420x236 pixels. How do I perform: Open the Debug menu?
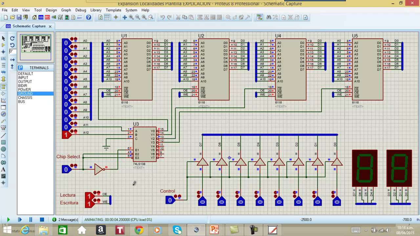81,10
